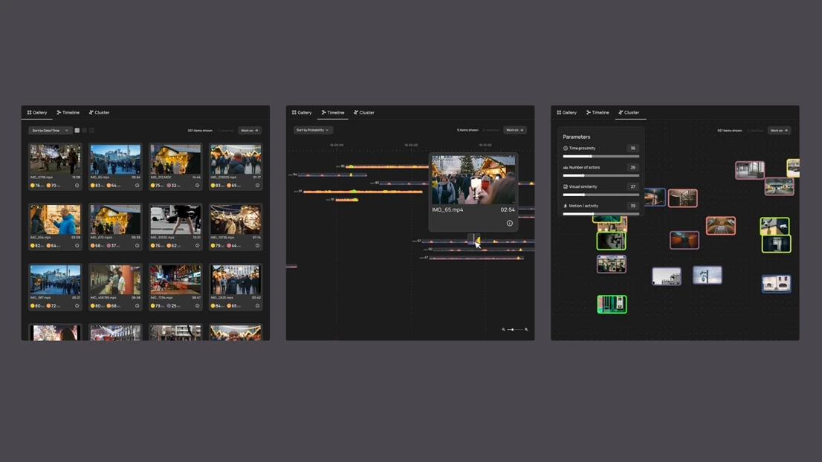Open Sort by Date/Time dropdown

pyautogui.click(x=50, y=131)
